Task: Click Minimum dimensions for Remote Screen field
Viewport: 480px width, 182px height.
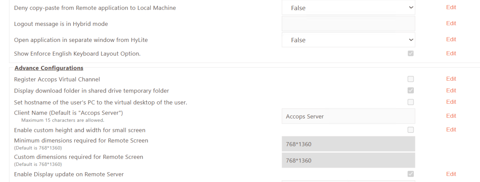Action: coord(348,144)
